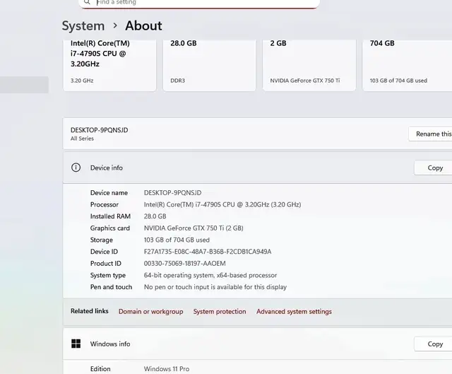The image size is (452, 374).
Task: Select the 704 GB storage card
Action: pos(407,65)
